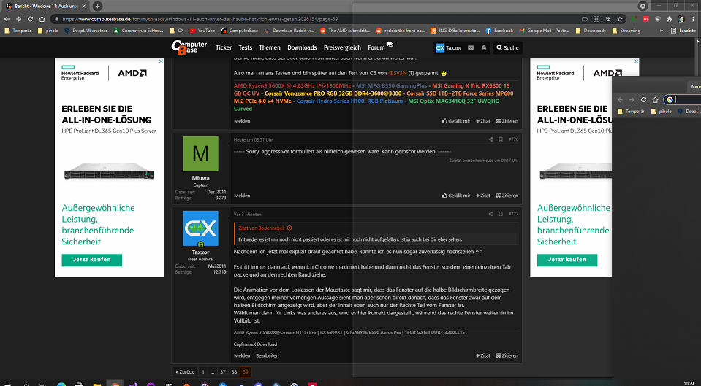Open Miuwa's green M avatar
Viewport: 701px width, 386px height.
click(x=201, y=154)
